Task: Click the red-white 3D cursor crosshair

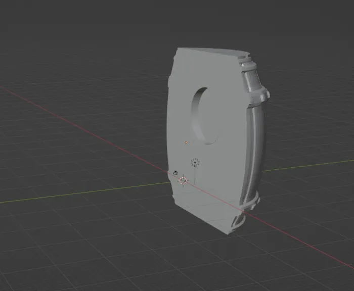Action: [x=183, y=180]
